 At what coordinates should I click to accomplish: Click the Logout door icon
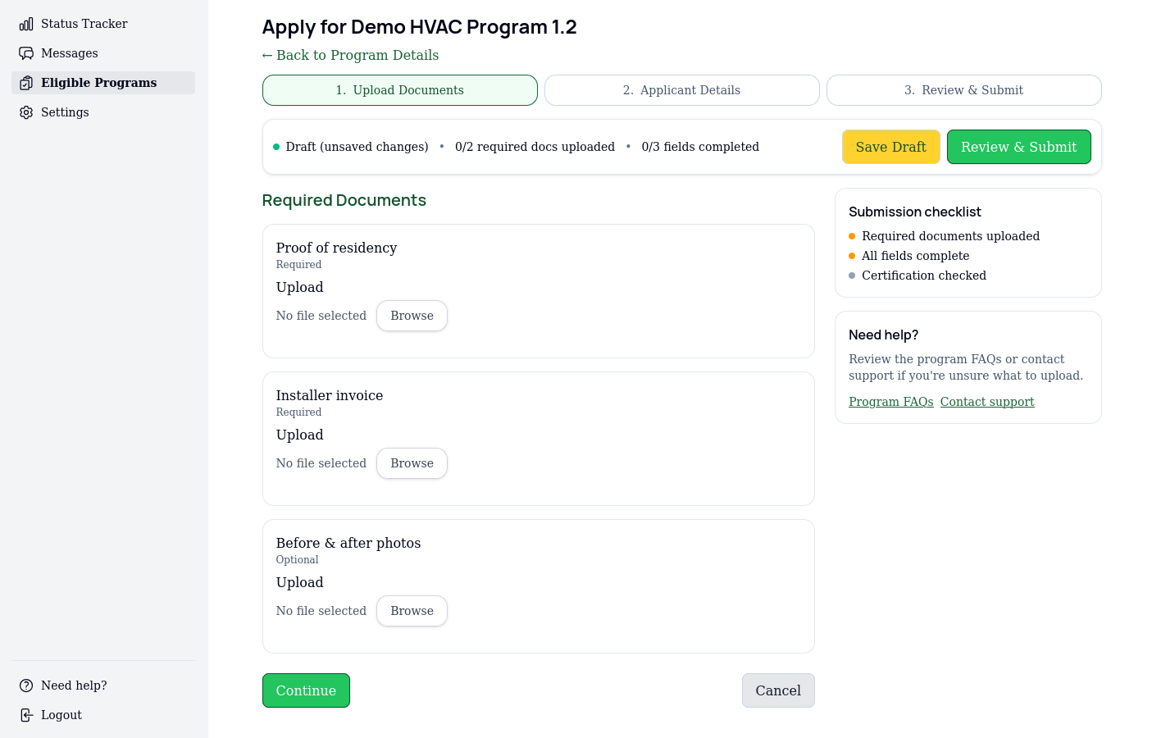26,715
